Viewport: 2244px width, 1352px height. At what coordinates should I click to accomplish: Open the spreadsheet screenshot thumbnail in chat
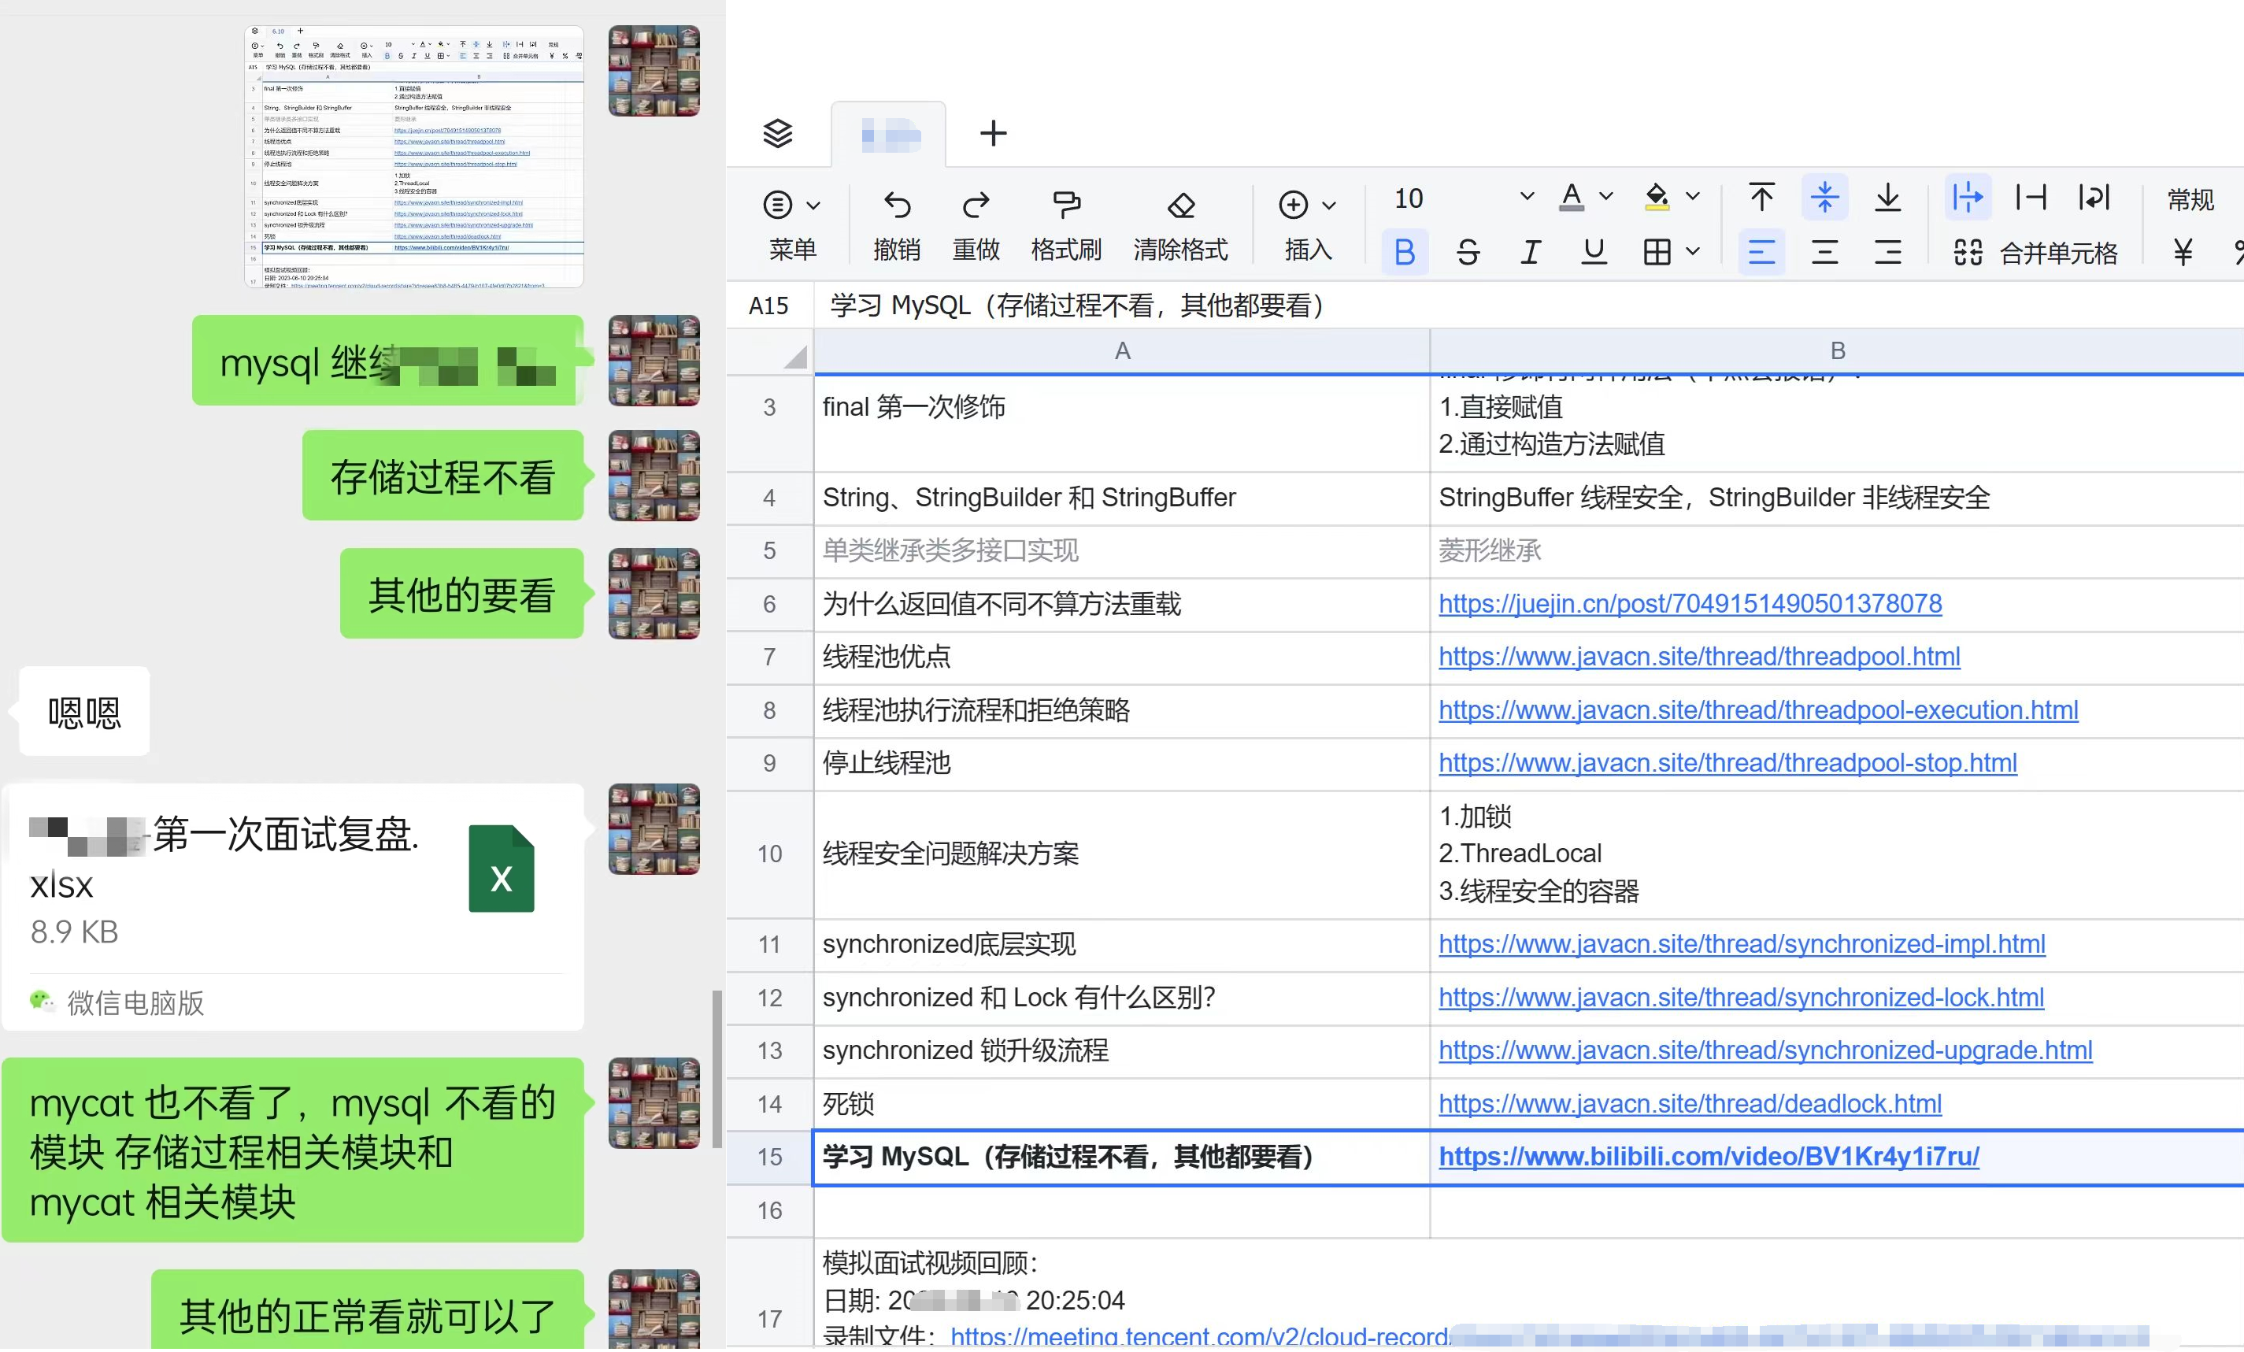tap(414, 156)
